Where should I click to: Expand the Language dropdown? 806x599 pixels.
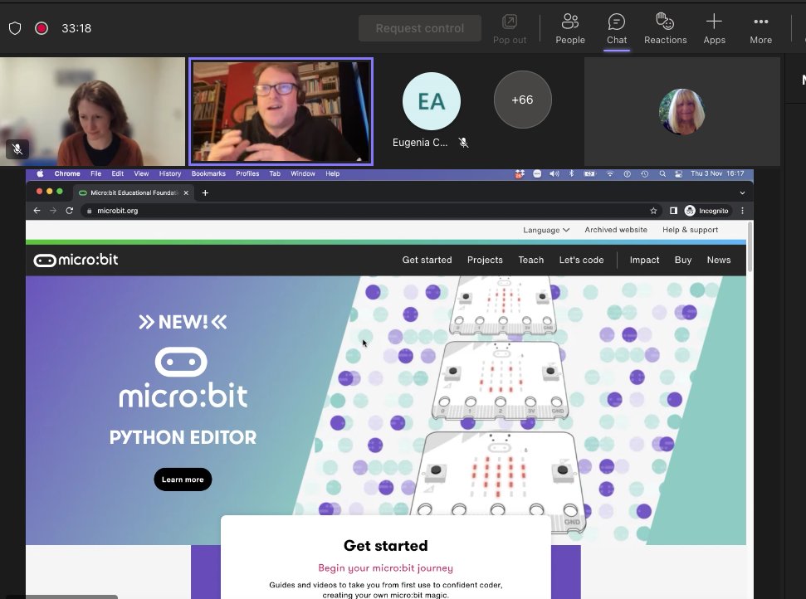pos(546,230)
